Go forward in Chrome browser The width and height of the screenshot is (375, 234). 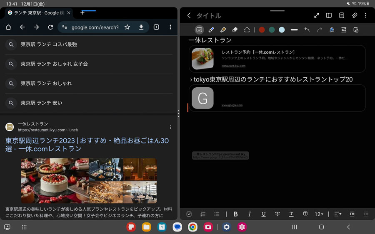click(36, 27)
